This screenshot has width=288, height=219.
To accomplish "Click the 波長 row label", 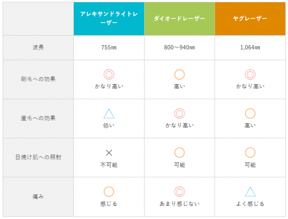I will point(38,47).
